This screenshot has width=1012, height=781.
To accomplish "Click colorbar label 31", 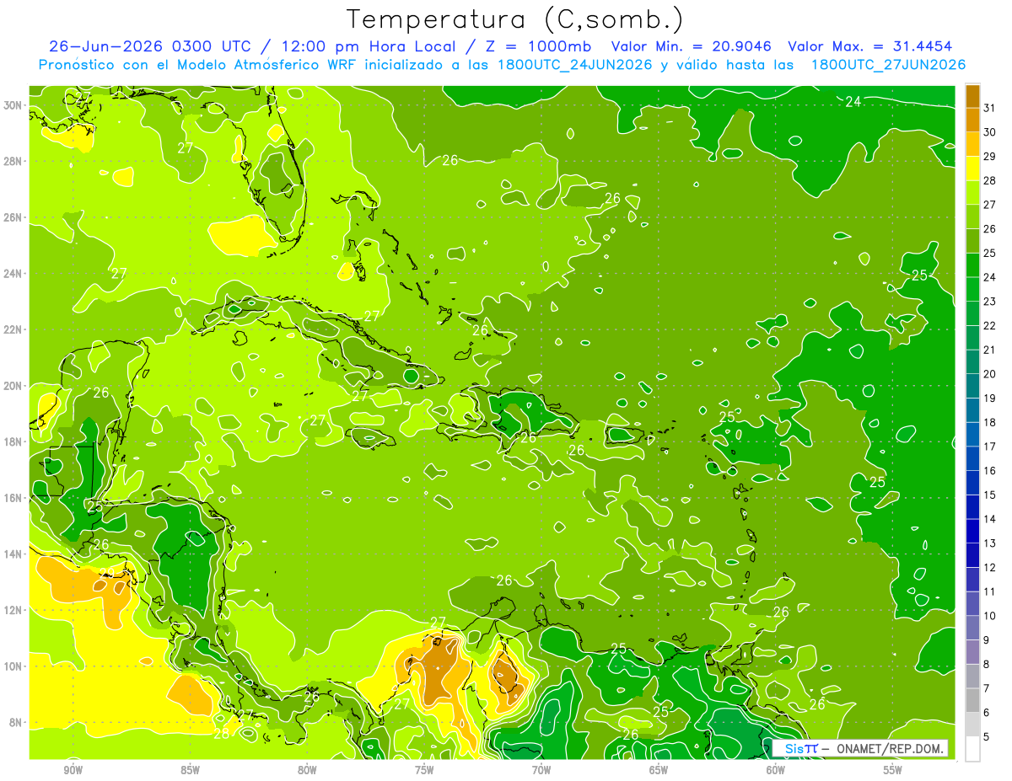I will point(990,108).
